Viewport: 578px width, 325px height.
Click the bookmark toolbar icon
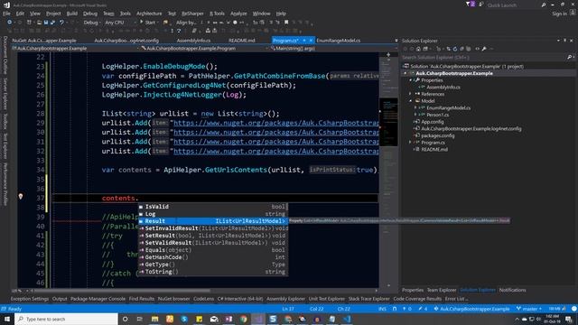coord(286,23)
